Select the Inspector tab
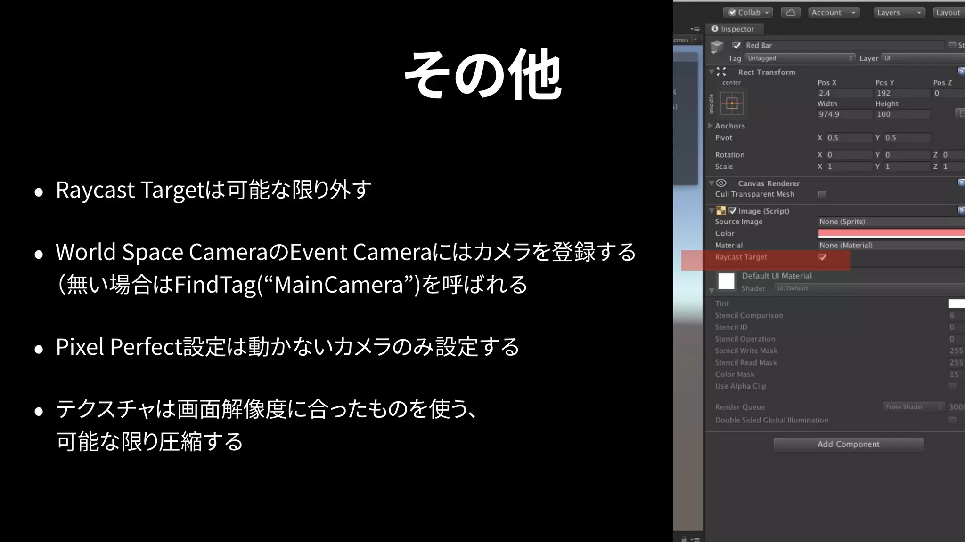This screenshot has height=542, width=965. 735,29
